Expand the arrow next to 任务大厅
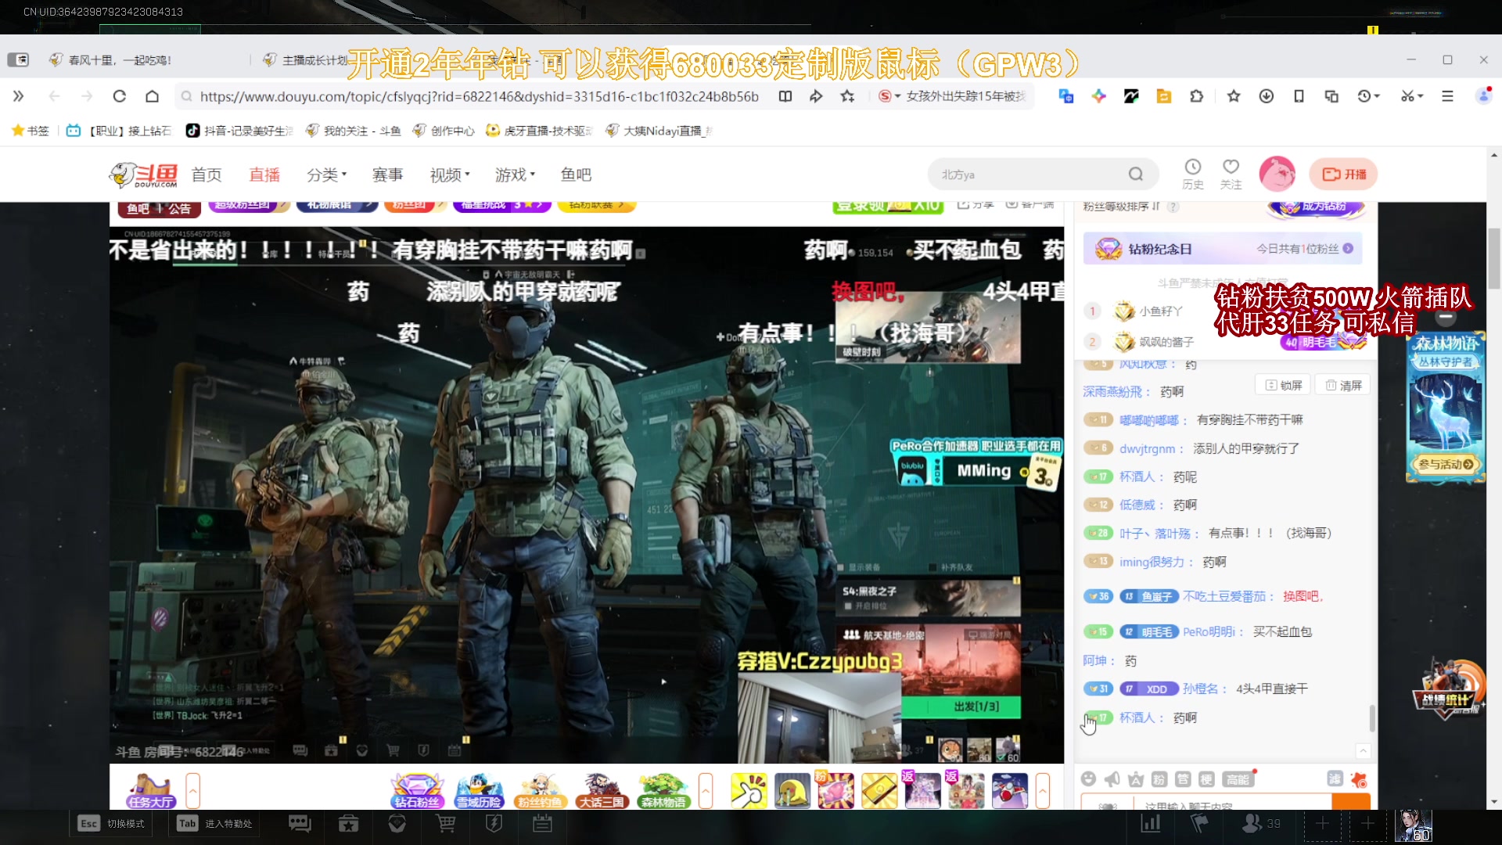Screen dimensions: 1502x845 pyautogui.click(x=192, y=791)
